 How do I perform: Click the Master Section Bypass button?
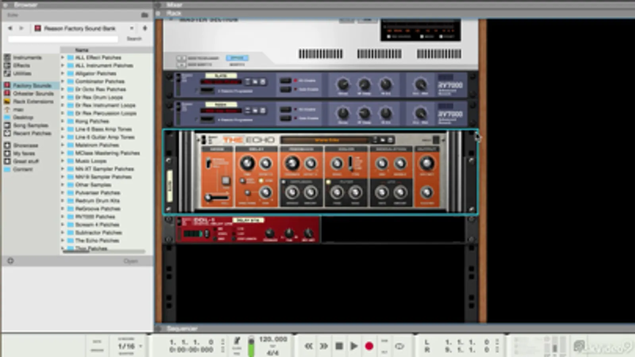pos(237,58)
